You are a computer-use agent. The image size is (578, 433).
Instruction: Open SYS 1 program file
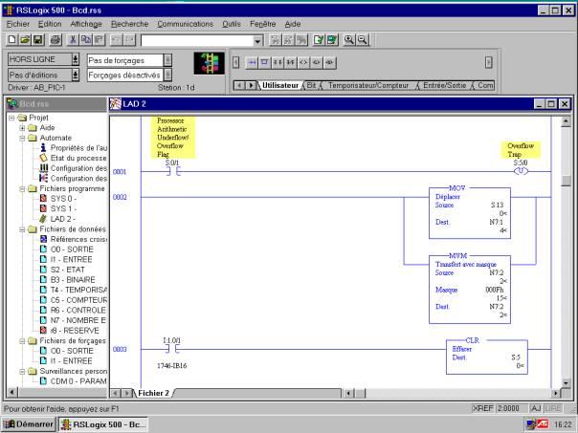coord(59,208)
